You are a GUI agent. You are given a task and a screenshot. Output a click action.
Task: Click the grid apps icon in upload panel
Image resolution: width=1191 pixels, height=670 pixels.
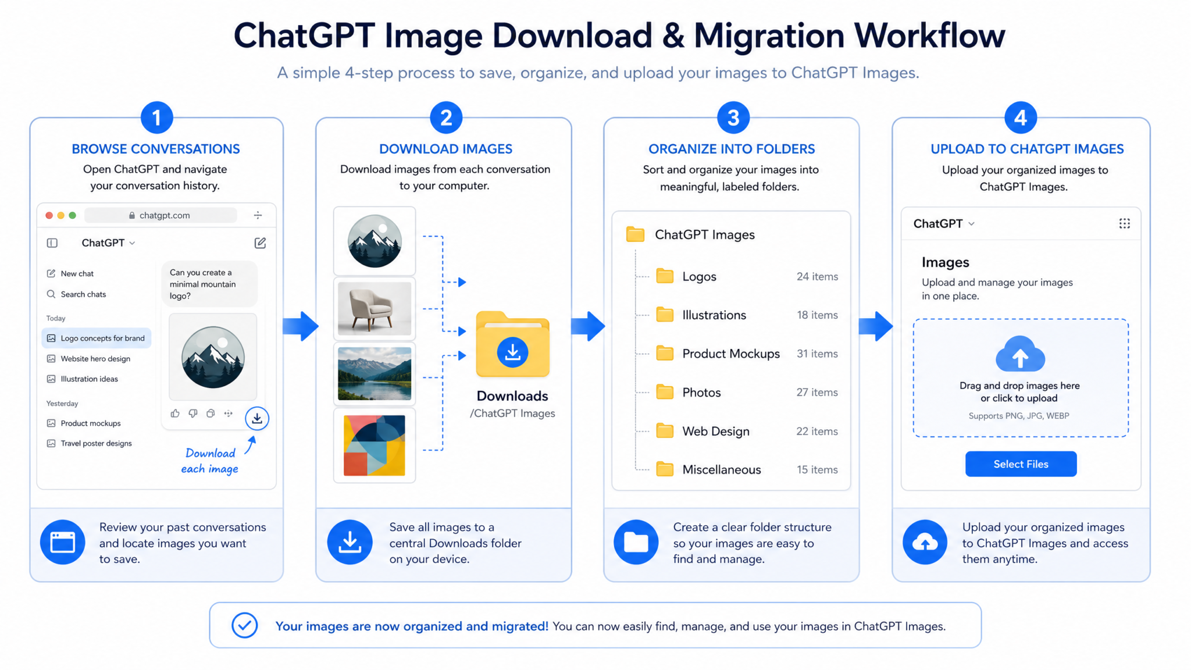tap(1124, 224)
